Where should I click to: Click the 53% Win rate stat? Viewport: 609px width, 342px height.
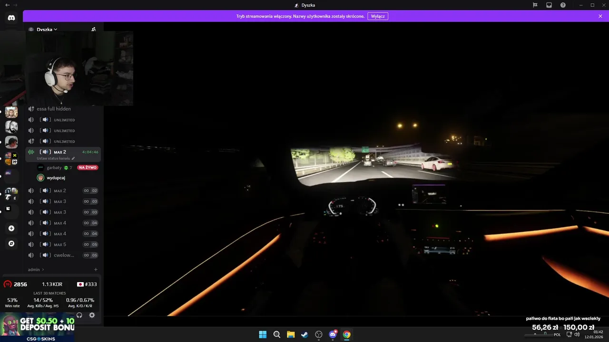(x=12, y=303)
